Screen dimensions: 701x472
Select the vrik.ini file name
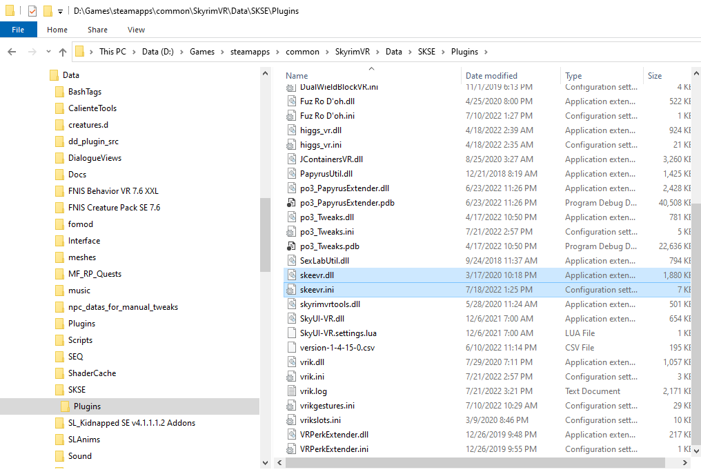[x=312, y=376]
